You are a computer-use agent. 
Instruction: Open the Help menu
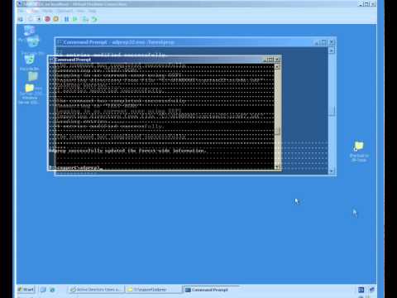pyautogui.click(x=92, y=11)
